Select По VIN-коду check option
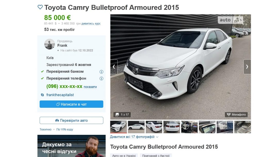Screen dimensions: 264x157 tap(65, 129)
